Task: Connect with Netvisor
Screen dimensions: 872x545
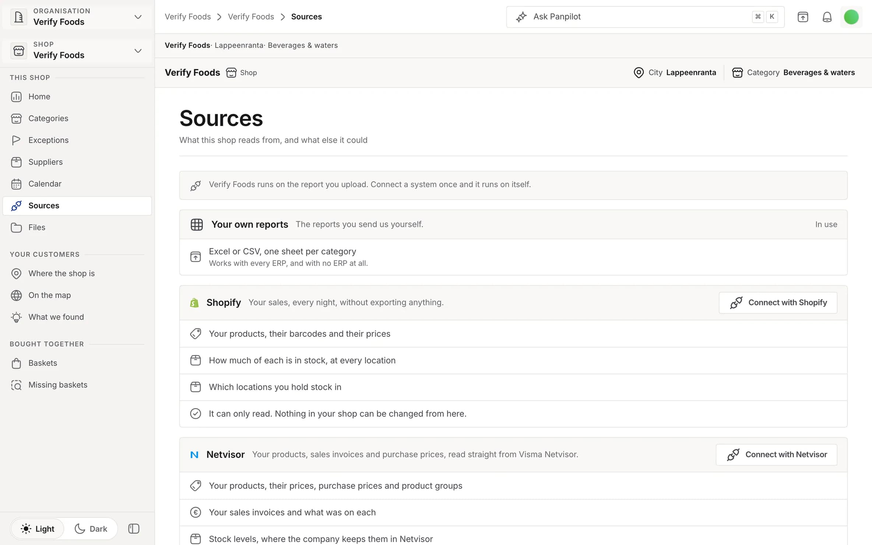Action: coord(776,455)
